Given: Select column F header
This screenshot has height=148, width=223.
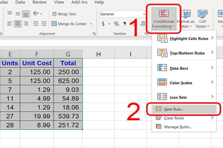Looking at the screenshot, I should tap(37, 54).
